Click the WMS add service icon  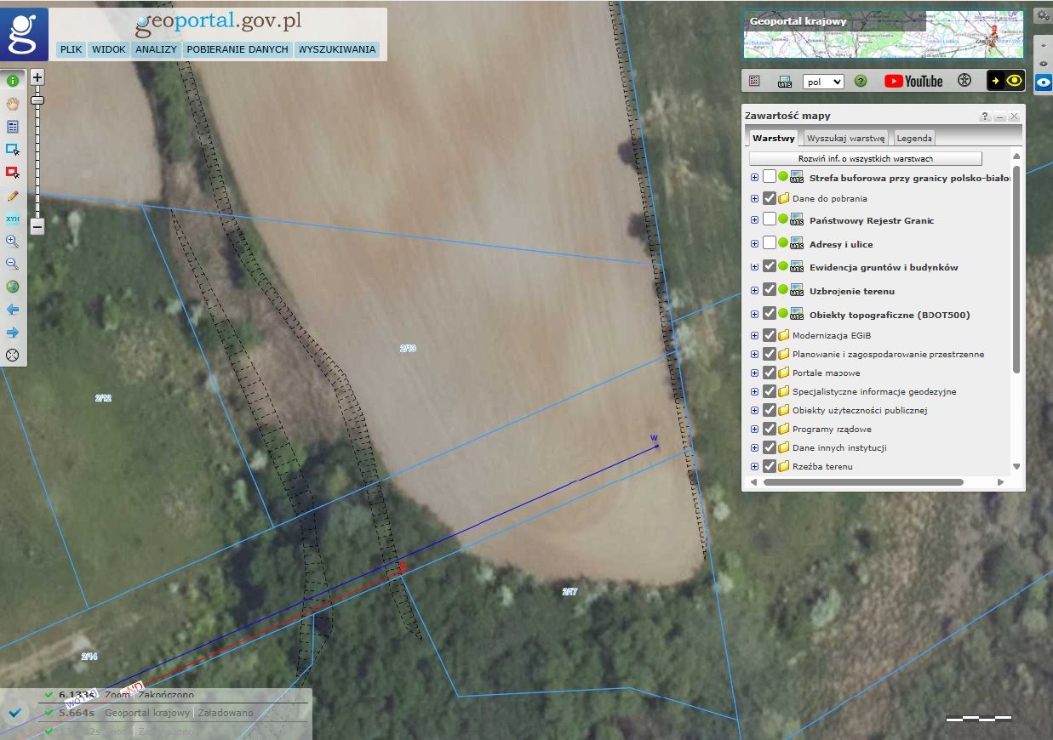point(785,81)
